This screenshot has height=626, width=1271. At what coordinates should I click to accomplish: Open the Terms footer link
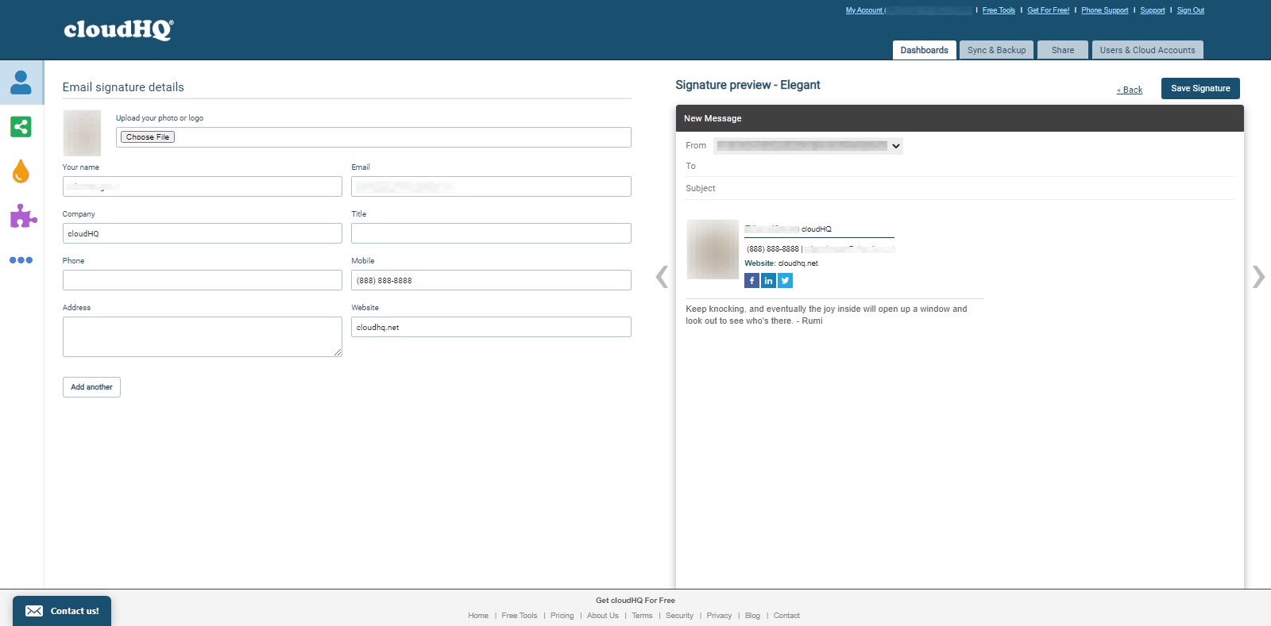642,616
